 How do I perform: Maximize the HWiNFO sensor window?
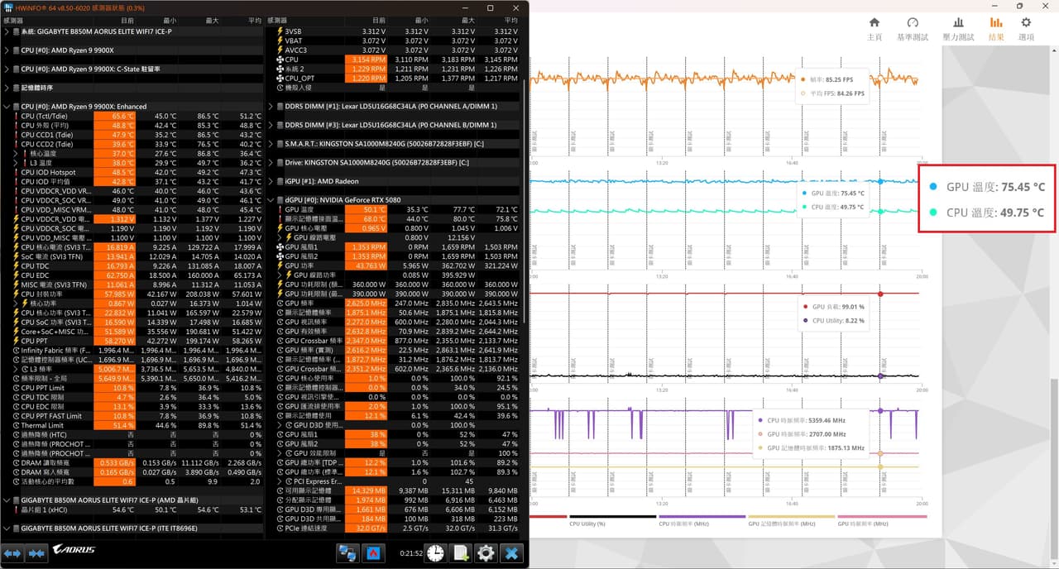pos(490,7)
